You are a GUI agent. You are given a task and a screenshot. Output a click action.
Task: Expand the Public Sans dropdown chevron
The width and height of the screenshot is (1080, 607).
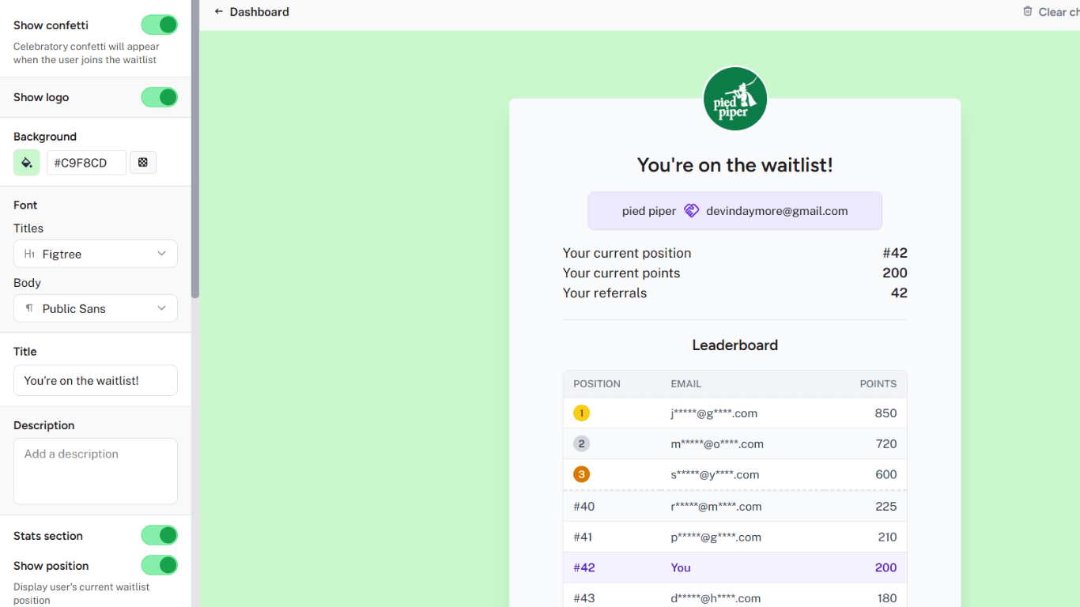pyautogui.click(x=161, y=308)
